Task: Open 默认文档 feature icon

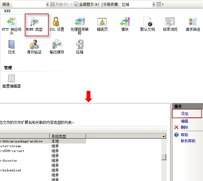Action: [x=147, y=23]
